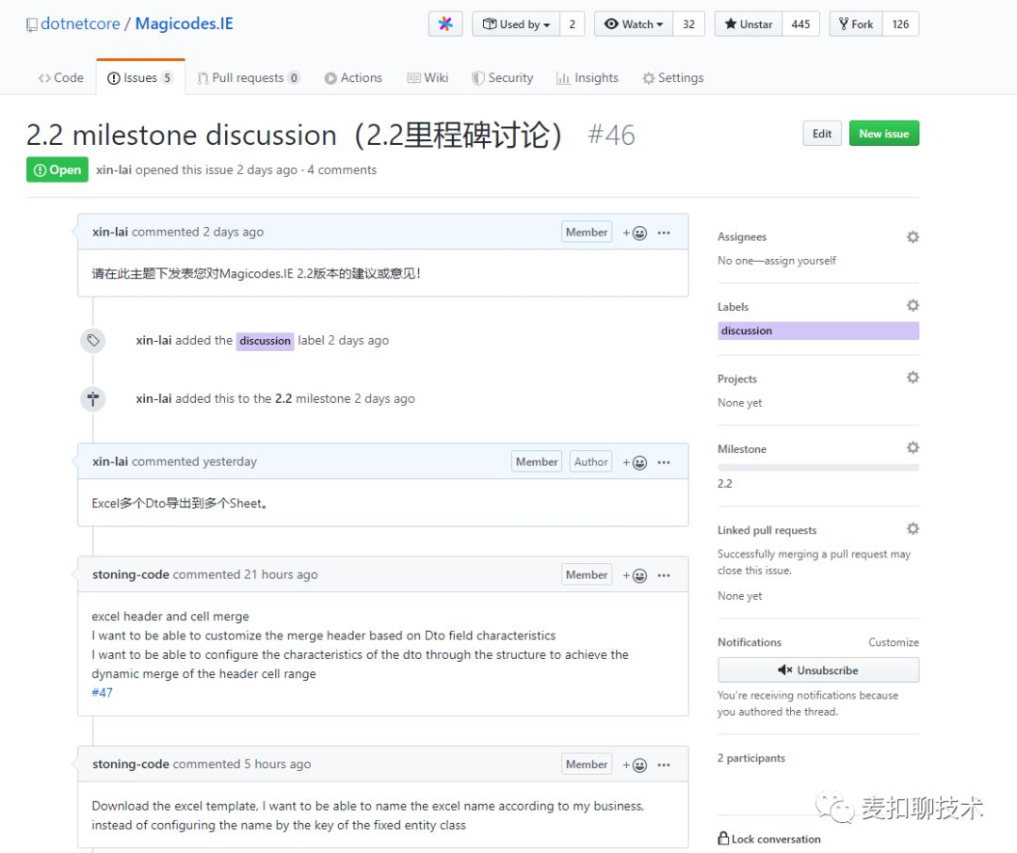Lock the conversation

[769, 839]
